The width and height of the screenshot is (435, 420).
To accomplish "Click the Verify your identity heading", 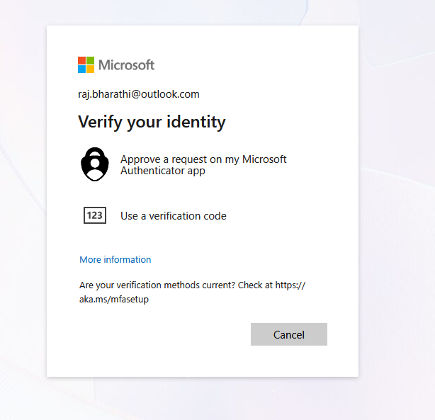I will [x=152, y=122].
